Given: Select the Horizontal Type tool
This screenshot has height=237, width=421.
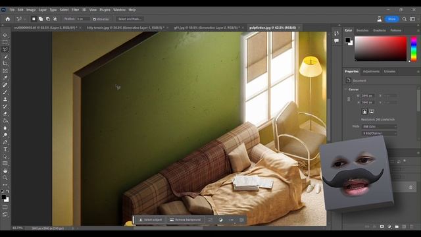Looking at the screenshot, I should click(5, 149).
